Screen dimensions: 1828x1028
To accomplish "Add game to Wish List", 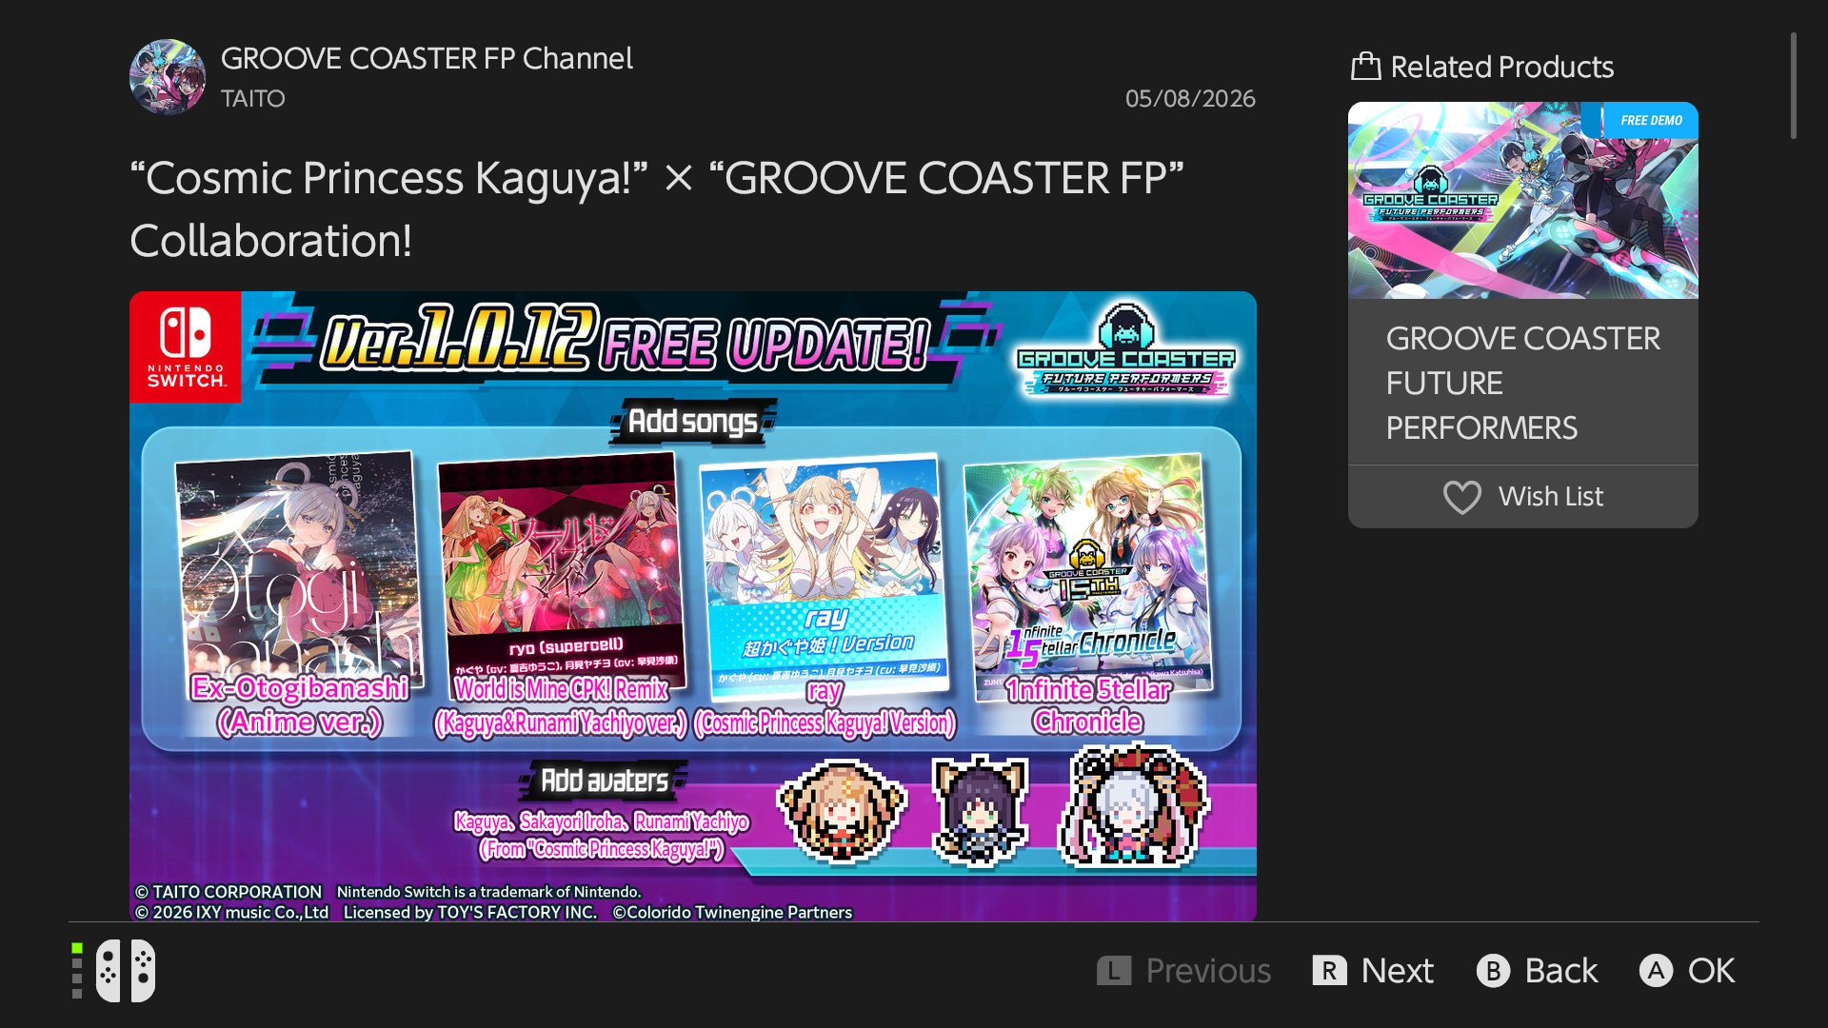I will (1523, 497).
